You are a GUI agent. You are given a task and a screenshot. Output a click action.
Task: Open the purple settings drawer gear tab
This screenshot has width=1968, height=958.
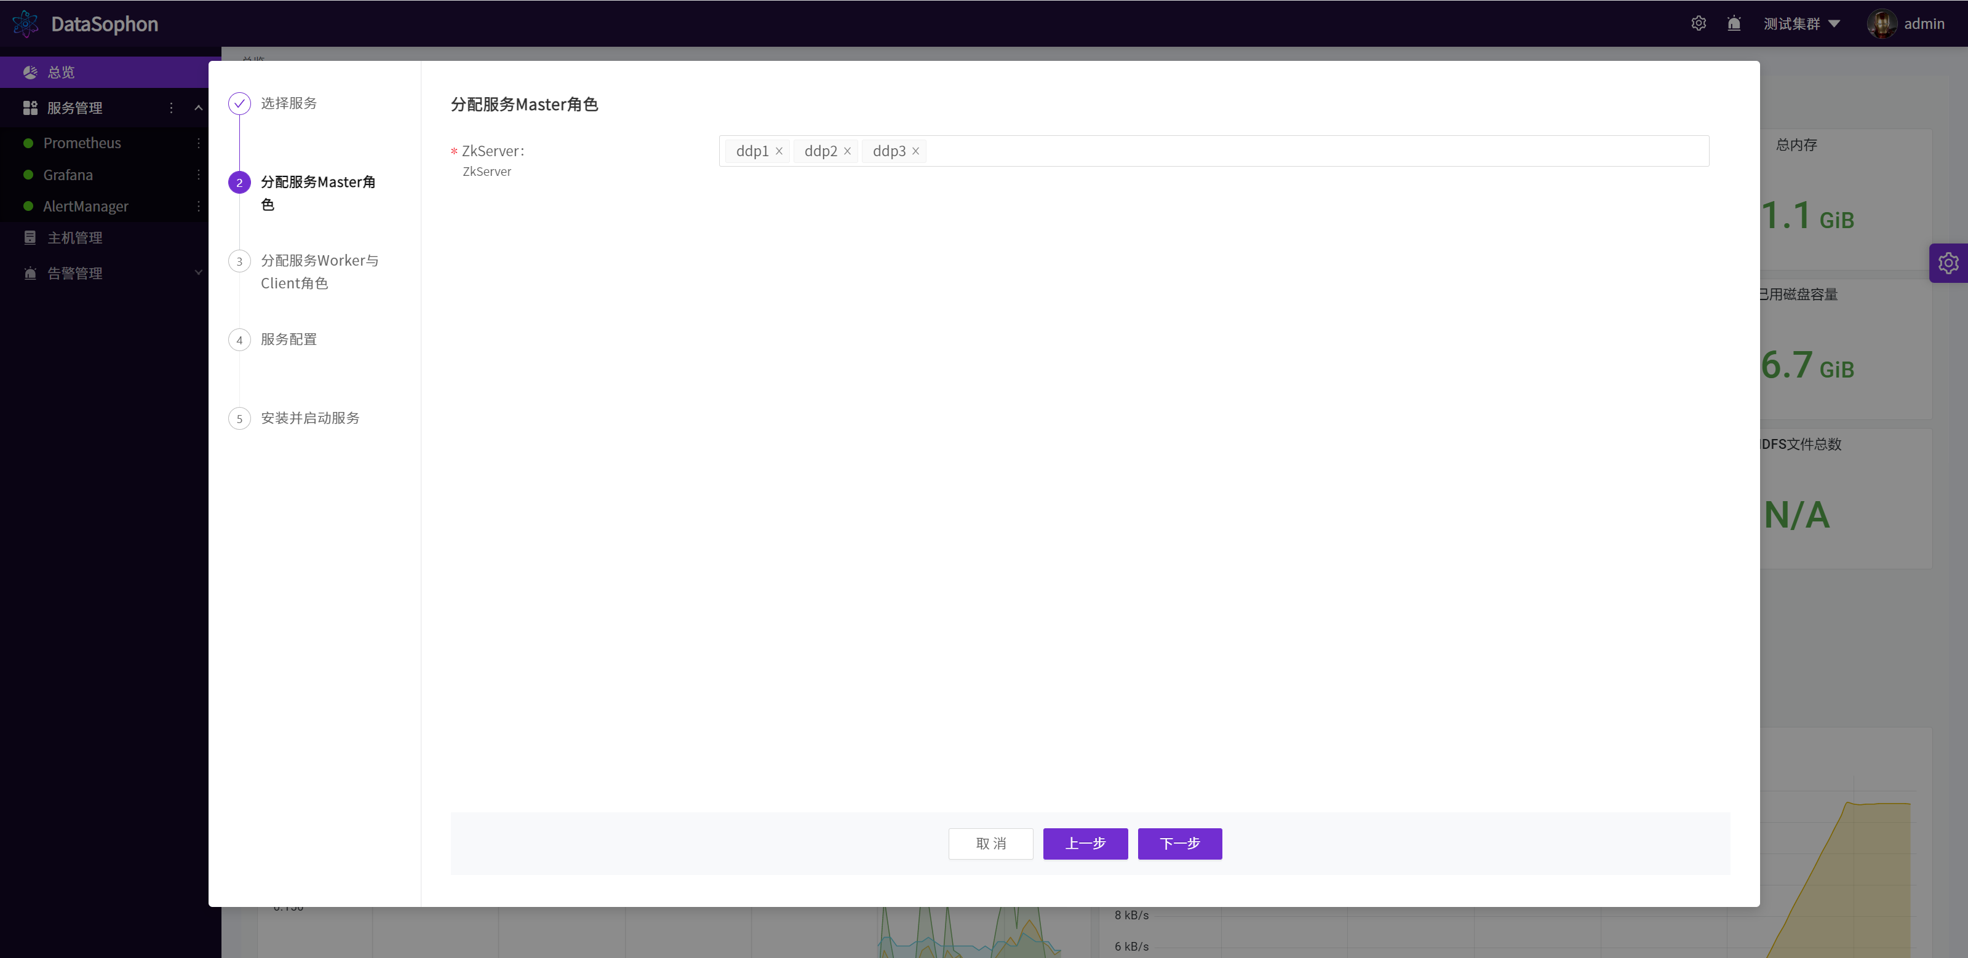click(x=1948, y=263)
